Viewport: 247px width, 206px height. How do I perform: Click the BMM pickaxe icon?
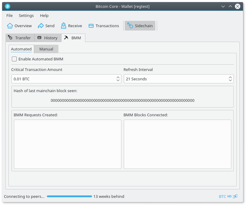pos(66,37)
